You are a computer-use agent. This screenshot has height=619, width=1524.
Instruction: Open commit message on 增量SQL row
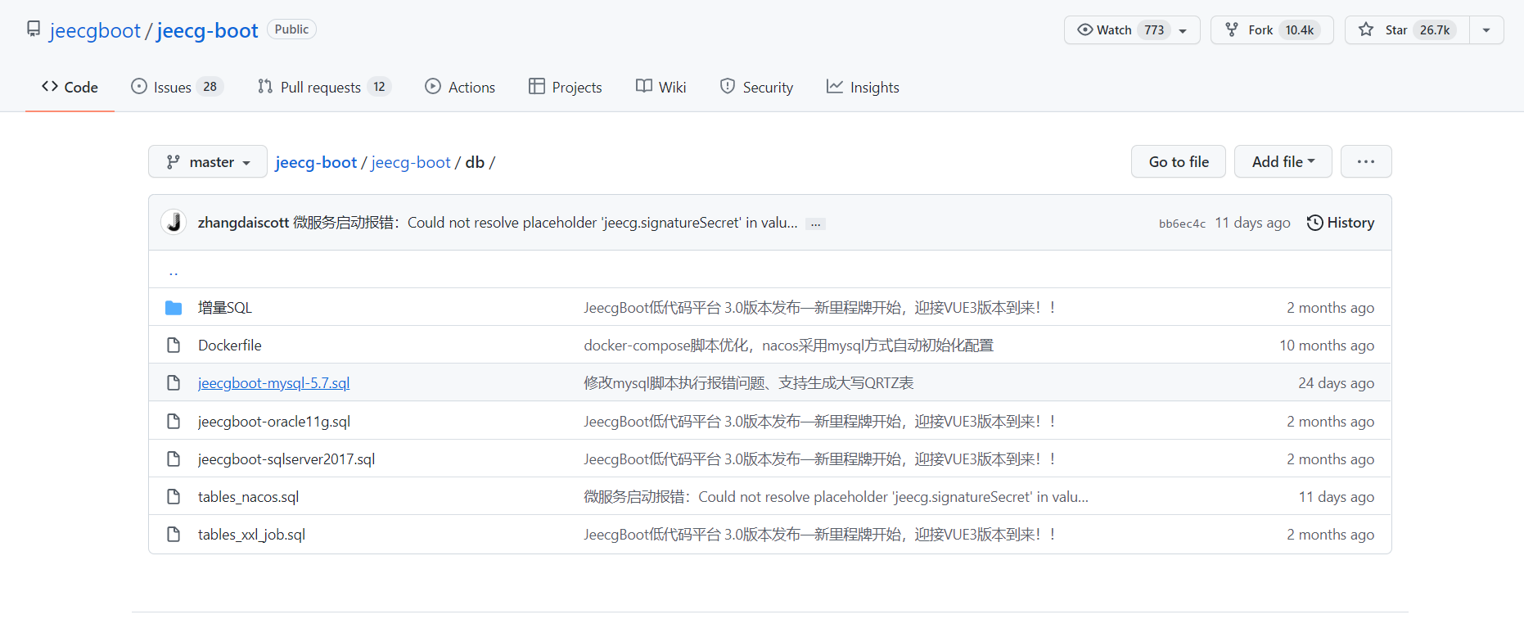pyautogui.click(x=820, y=308)
